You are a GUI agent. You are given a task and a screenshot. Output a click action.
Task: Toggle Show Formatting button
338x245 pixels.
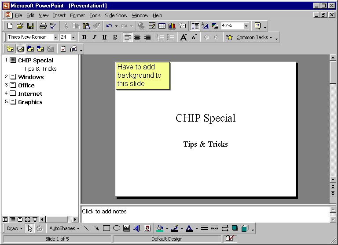pos(205,26)
